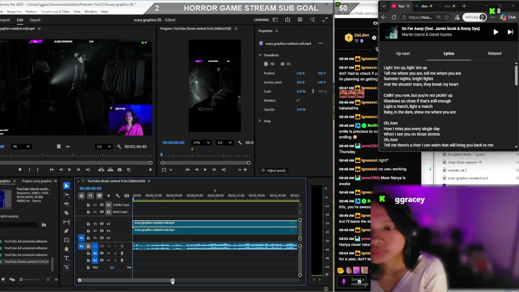Click the lyrics panel scrollbar thumb

click(516, 75)
